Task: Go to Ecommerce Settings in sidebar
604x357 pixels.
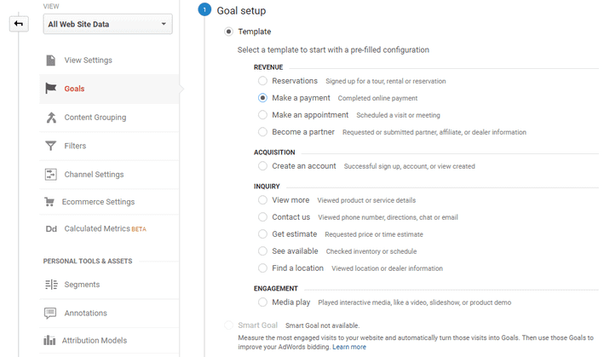Action: (98, 202)
